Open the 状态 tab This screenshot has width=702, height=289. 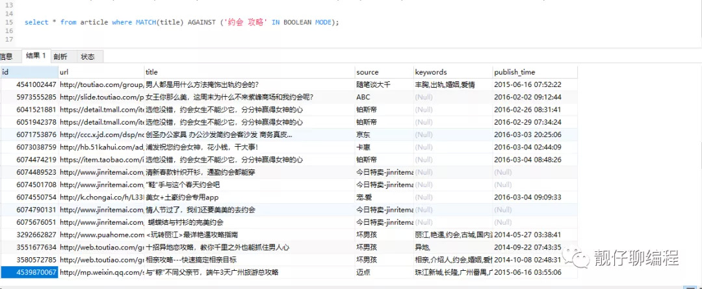(x=88, y=57)
